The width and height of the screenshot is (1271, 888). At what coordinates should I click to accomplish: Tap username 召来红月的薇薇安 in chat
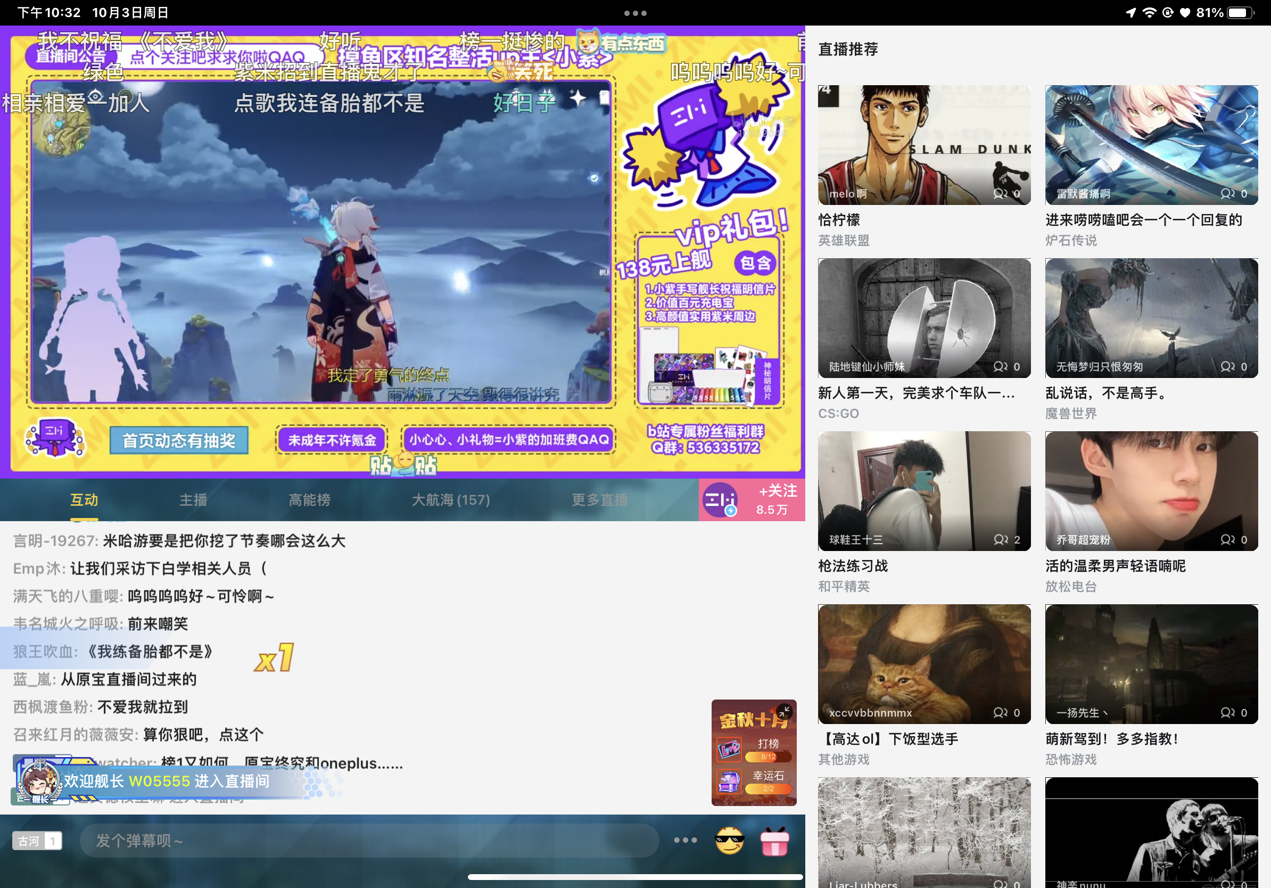(x=76, y=735)
